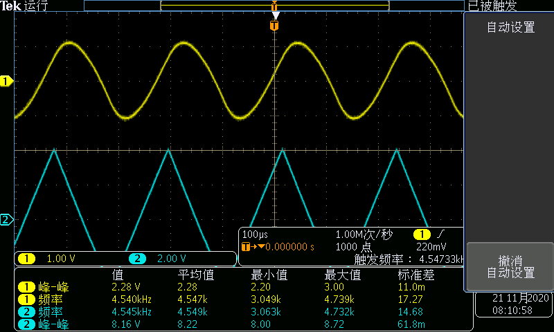The height and width of the screenshot is (332, 554).
Task: Click the standard deviation 61.8m
Action: (x=411, y=324)
